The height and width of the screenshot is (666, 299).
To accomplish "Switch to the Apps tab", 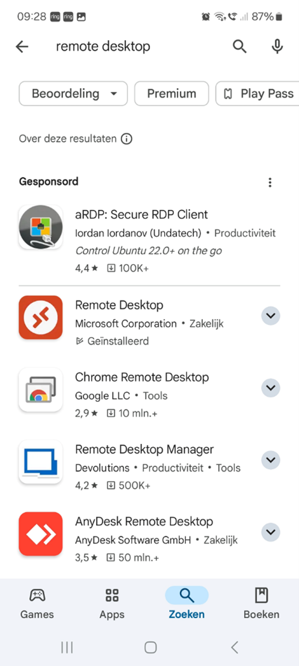I will click(x=112, y=604).
